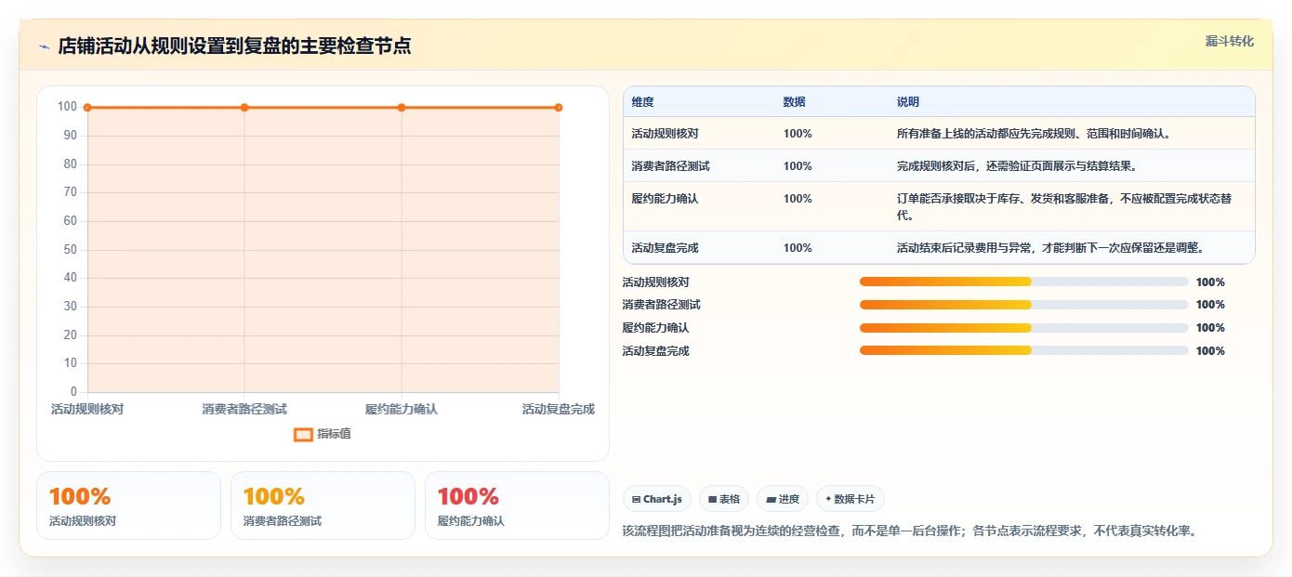The width and height of the screenshot is (1292, 577).
Task: Click the 消费者路径测试 progress label
Action: (661, 305)
